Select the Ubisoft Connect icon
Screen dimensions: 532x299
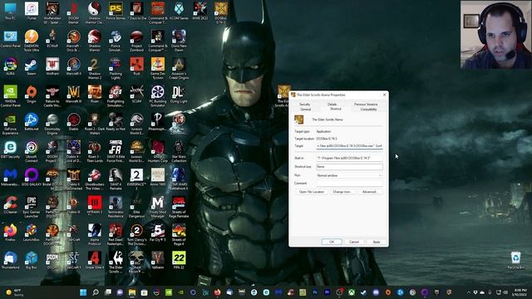click(32, 151)
